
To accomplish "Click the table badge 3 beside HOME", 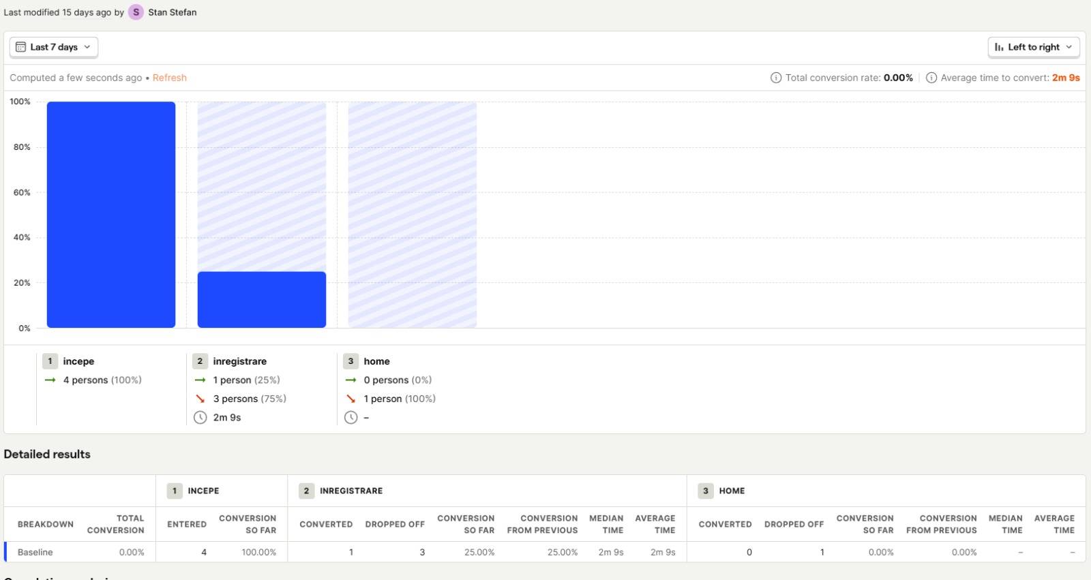I will point(705,491).
